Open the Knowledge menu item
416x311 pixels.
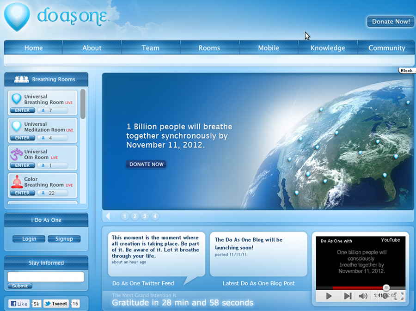327,48
